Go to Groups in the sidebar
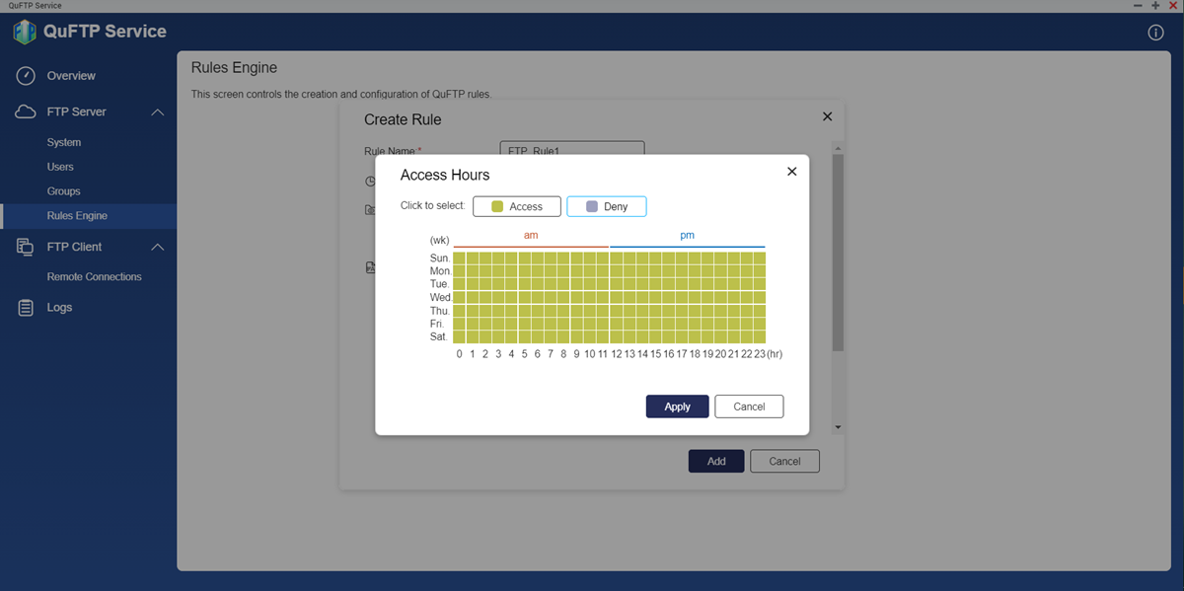The height and width of the screenshot is (591, 1184). coord(63,191)
